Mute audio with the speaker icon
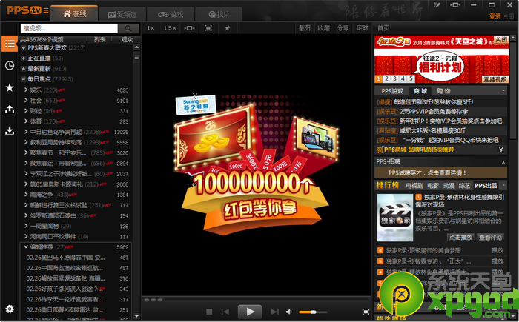519x322 pixels. point(289,312)
